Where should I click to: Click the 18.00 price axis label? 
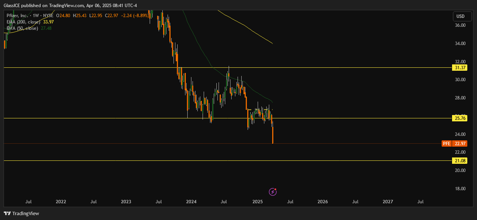tap(460, 189)
